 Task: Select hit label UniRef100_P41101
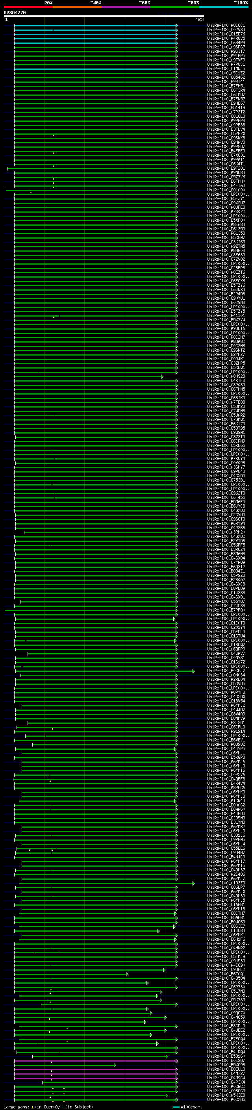226,316
